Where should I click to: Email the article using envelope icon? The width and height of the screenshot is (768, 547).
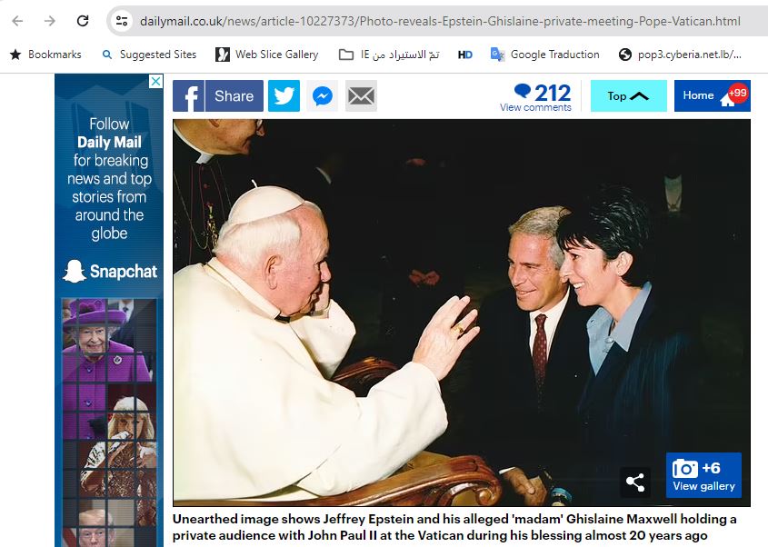tap(361, 95)
